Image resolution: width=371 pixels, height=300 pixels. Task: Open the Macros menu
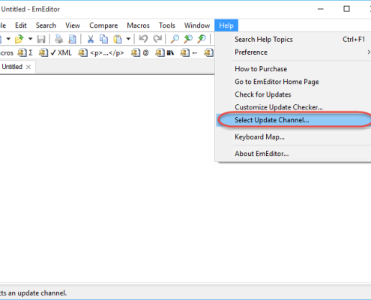click(138, 25)
